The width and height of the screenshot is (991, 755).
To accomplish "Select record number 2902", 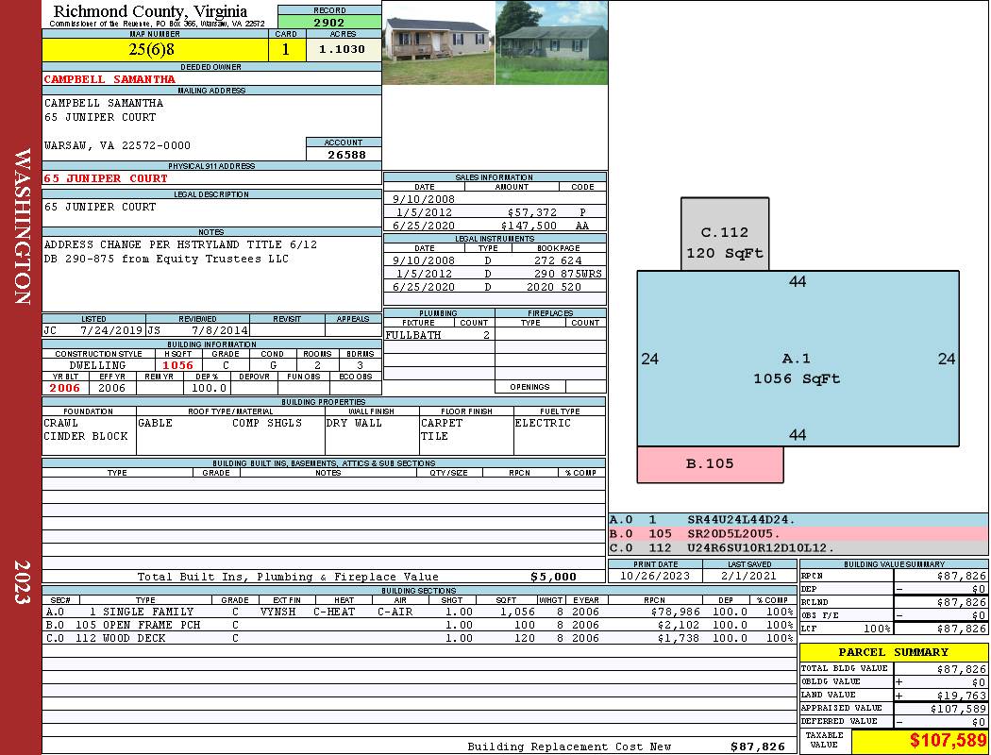I will pos(329,22).
